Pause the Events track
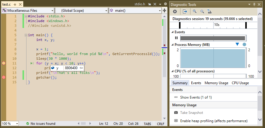 pyautogui.click(x=176, y=38)
